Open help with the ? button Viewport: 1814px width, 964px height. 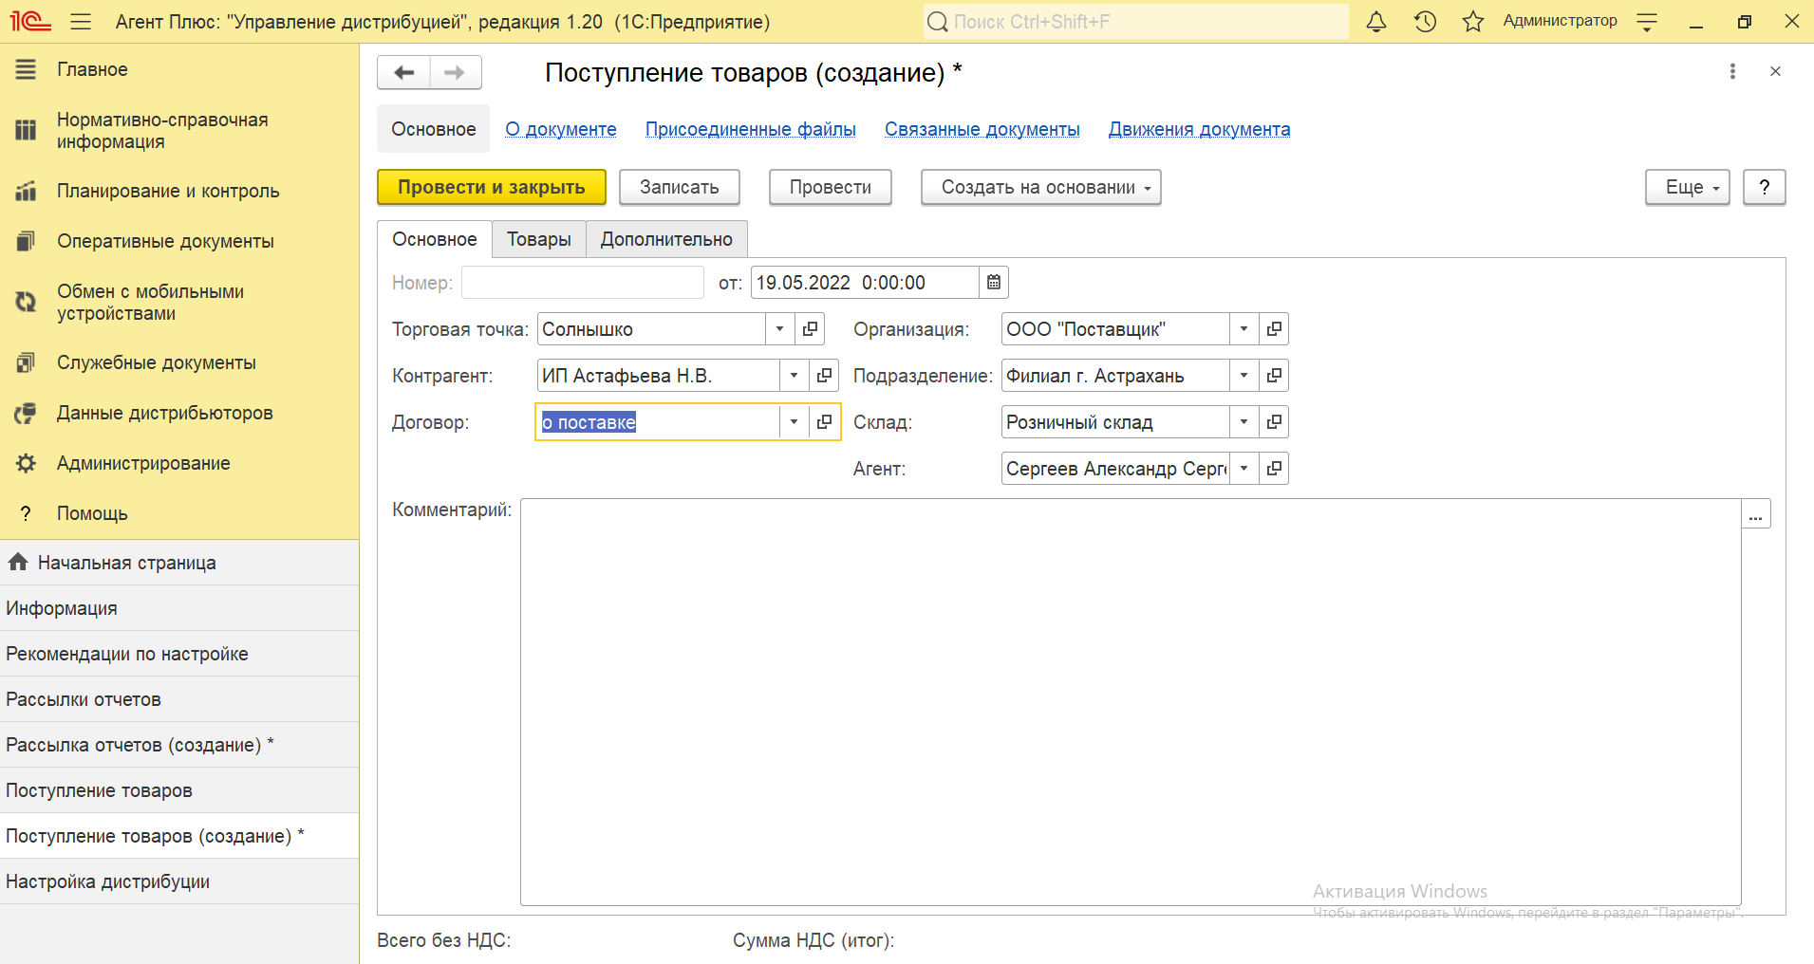pyautogui.click(x=1765, y=187)
